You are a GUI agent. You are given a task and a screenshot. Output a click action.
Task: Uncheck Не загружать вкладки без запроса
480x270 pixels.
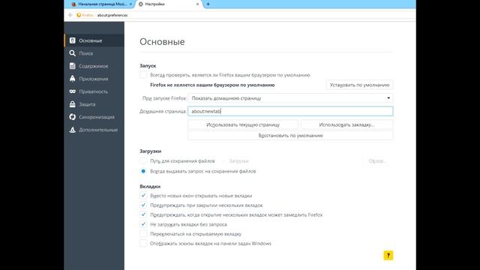click(143, 224)
